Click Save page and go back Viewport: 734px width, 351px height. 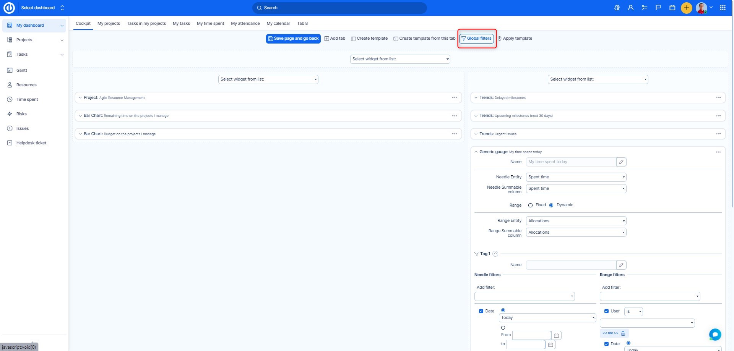[x=293, y=39]
